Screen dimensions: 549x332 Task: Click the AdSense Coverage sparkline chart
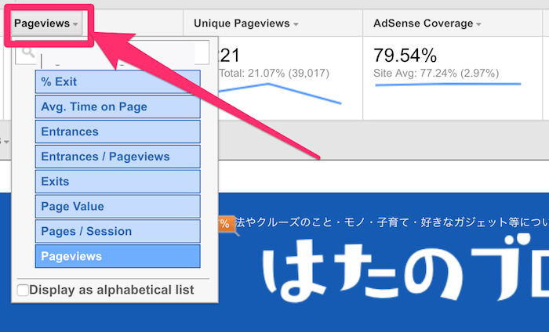448,85
